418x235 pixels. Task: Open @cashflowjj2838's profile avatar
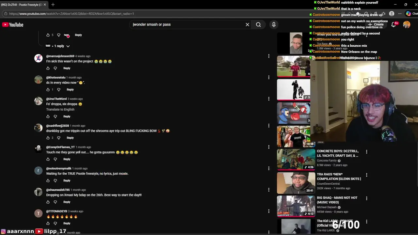click(39, 128)
